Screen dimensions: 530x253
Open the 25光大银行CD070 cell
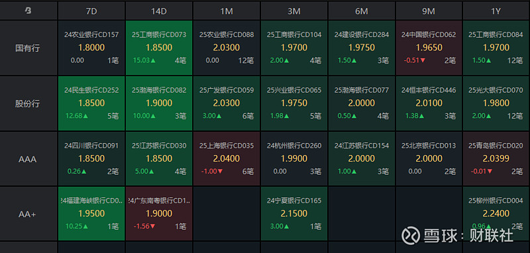(496, 103)
